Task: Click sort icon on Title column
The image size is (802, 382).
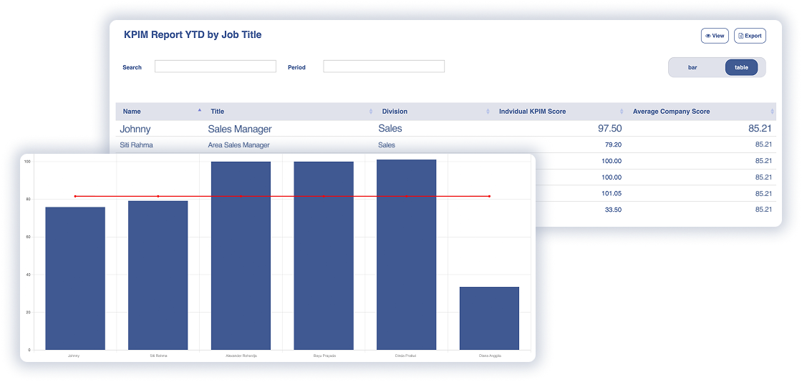Action: pyautogui.click(x=370, y=112)
